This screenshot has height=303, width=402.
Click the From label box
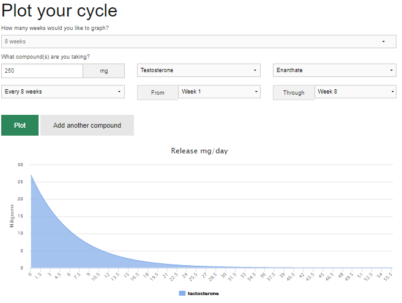pyautogui.click(x=158, y=93)
